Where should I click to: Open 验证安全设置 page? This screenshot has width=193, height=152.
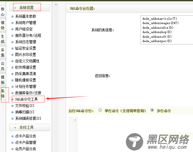(25, 48)
